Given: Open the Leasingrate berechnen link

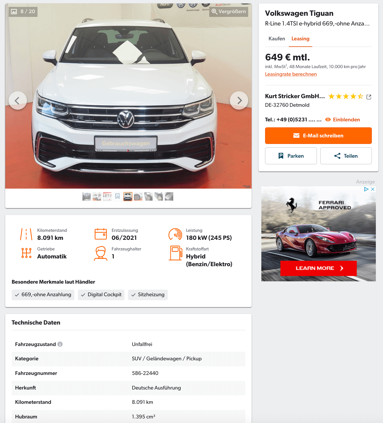Looking at the screenshot, I should (x=291, y=74).
